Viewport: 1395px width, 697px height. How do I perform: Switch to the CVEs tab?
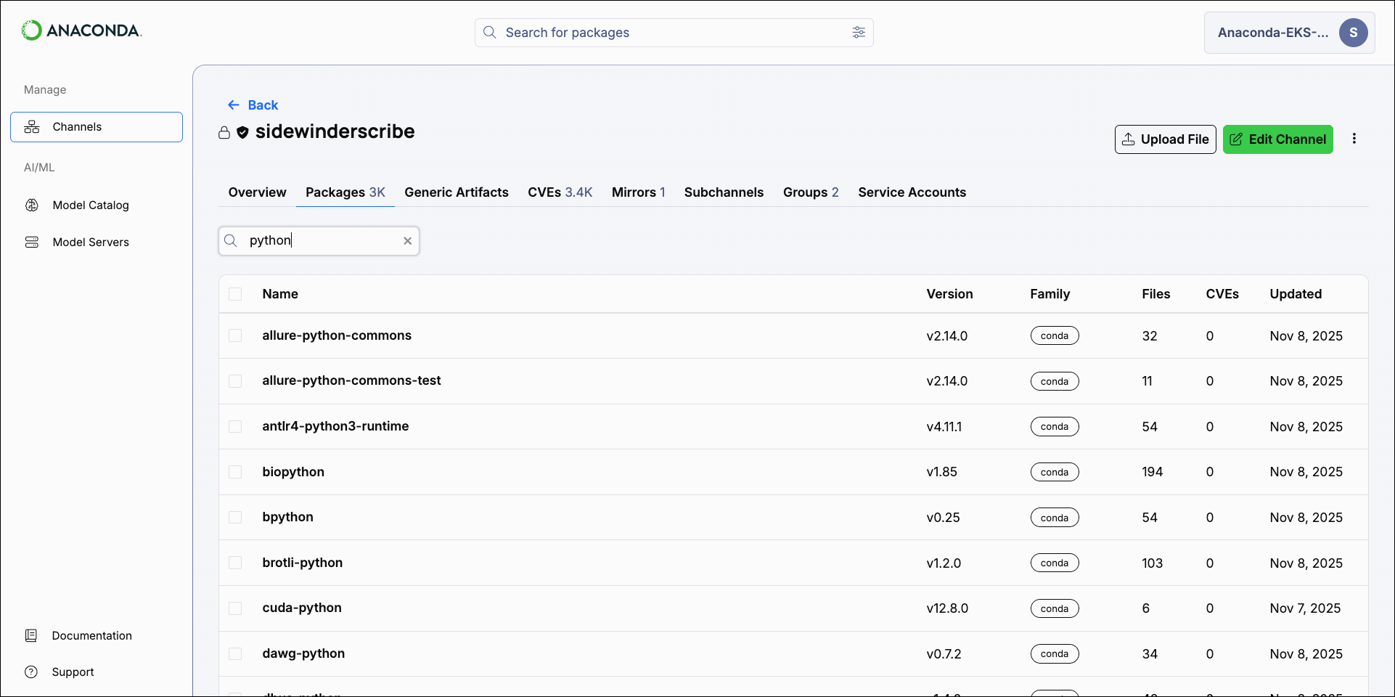[560, 192]
